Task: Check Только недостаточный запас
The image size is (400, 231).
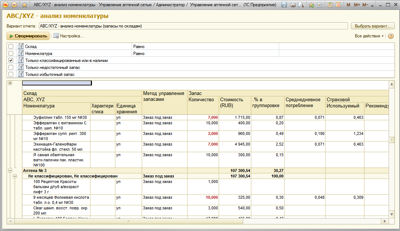Action: [x=11, y=67]
